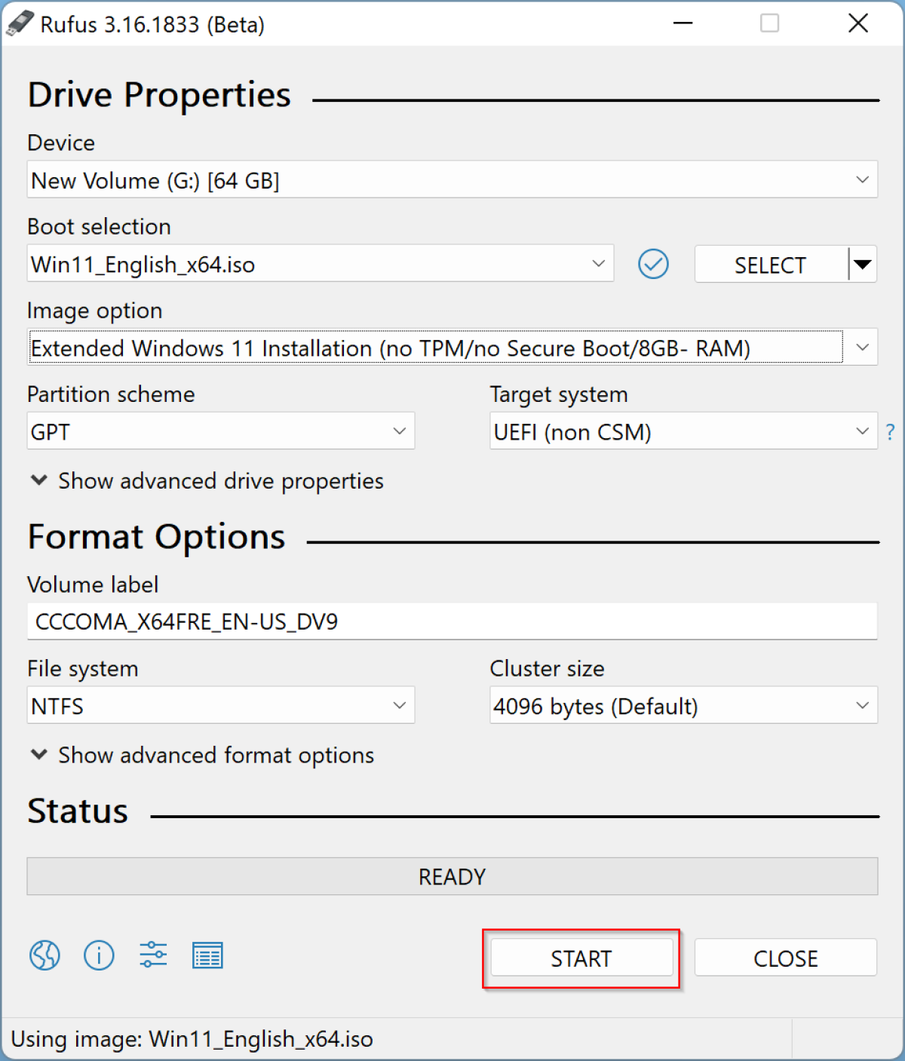
Task: Open the application settings sliders icon
Action: (x=153, y=955)
